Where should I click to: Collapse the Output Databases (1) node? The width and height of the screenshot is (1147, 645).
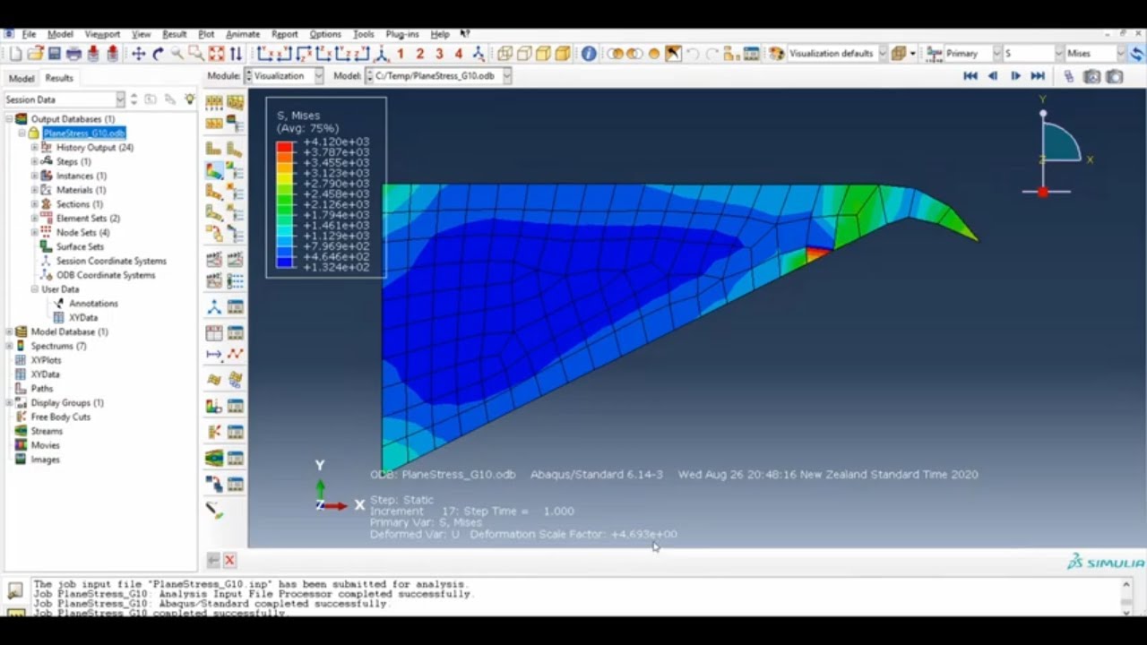click(x=10, y=118)
